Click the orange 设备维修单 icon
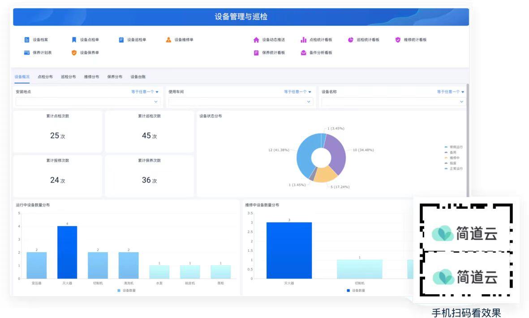This screenshot has height=318, width=529. tap(168, 40)
